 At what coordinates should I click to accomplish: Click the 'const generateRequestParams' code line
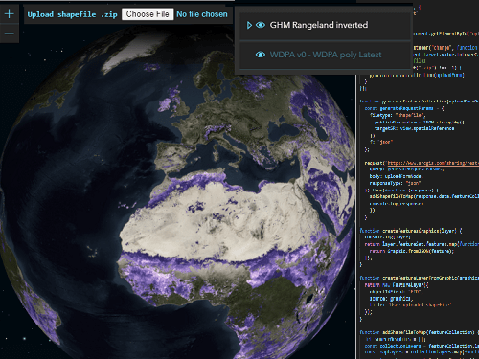pos(404,108)
